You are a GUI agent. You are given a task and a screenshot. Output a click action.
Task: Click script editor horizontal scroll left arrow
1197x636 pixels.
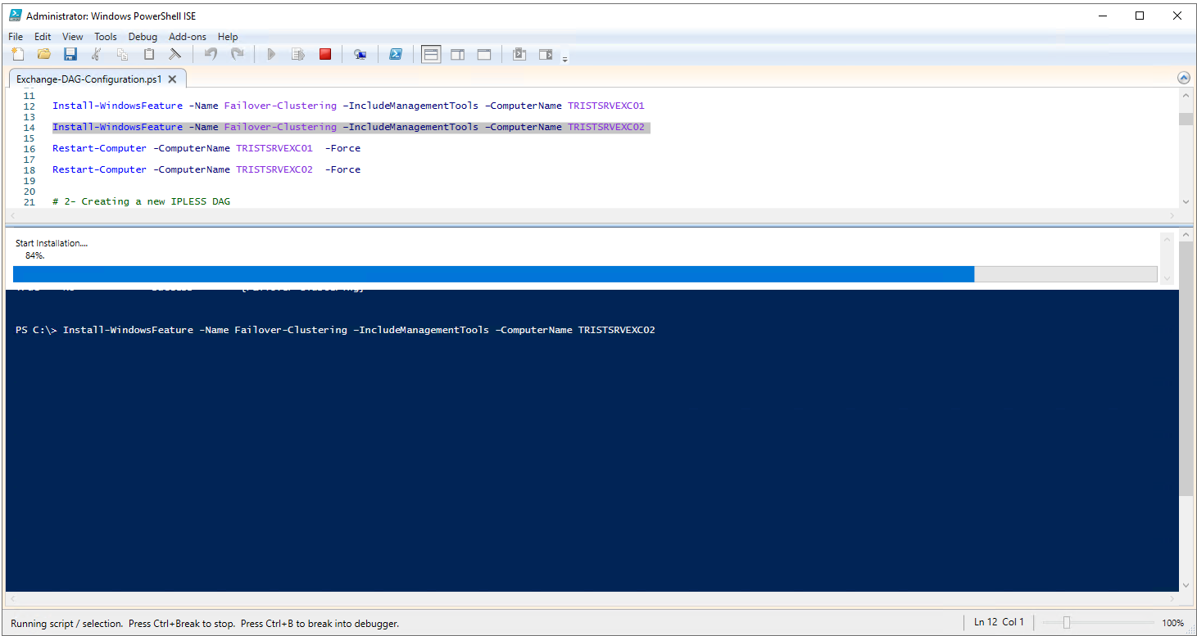click(x=12, y=215)
